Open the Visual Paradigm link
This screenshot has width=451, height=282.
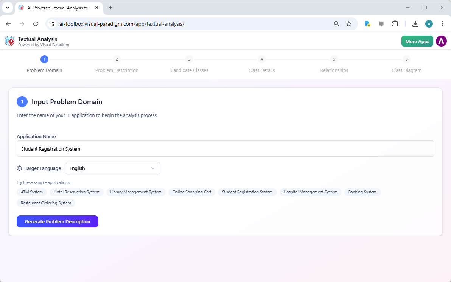[54, 44]
